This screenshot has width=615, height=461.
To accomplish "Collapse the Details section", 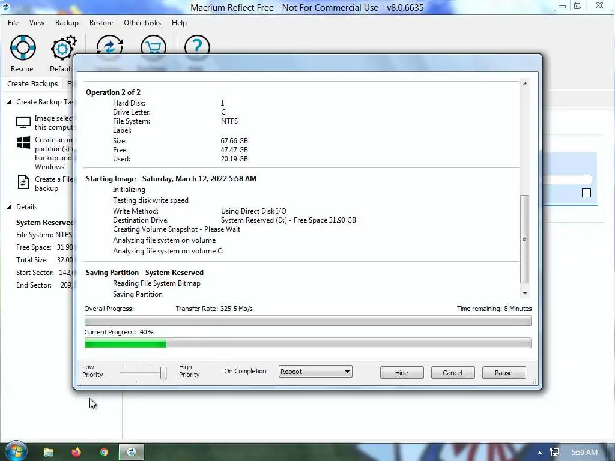I will click(10, 207).
